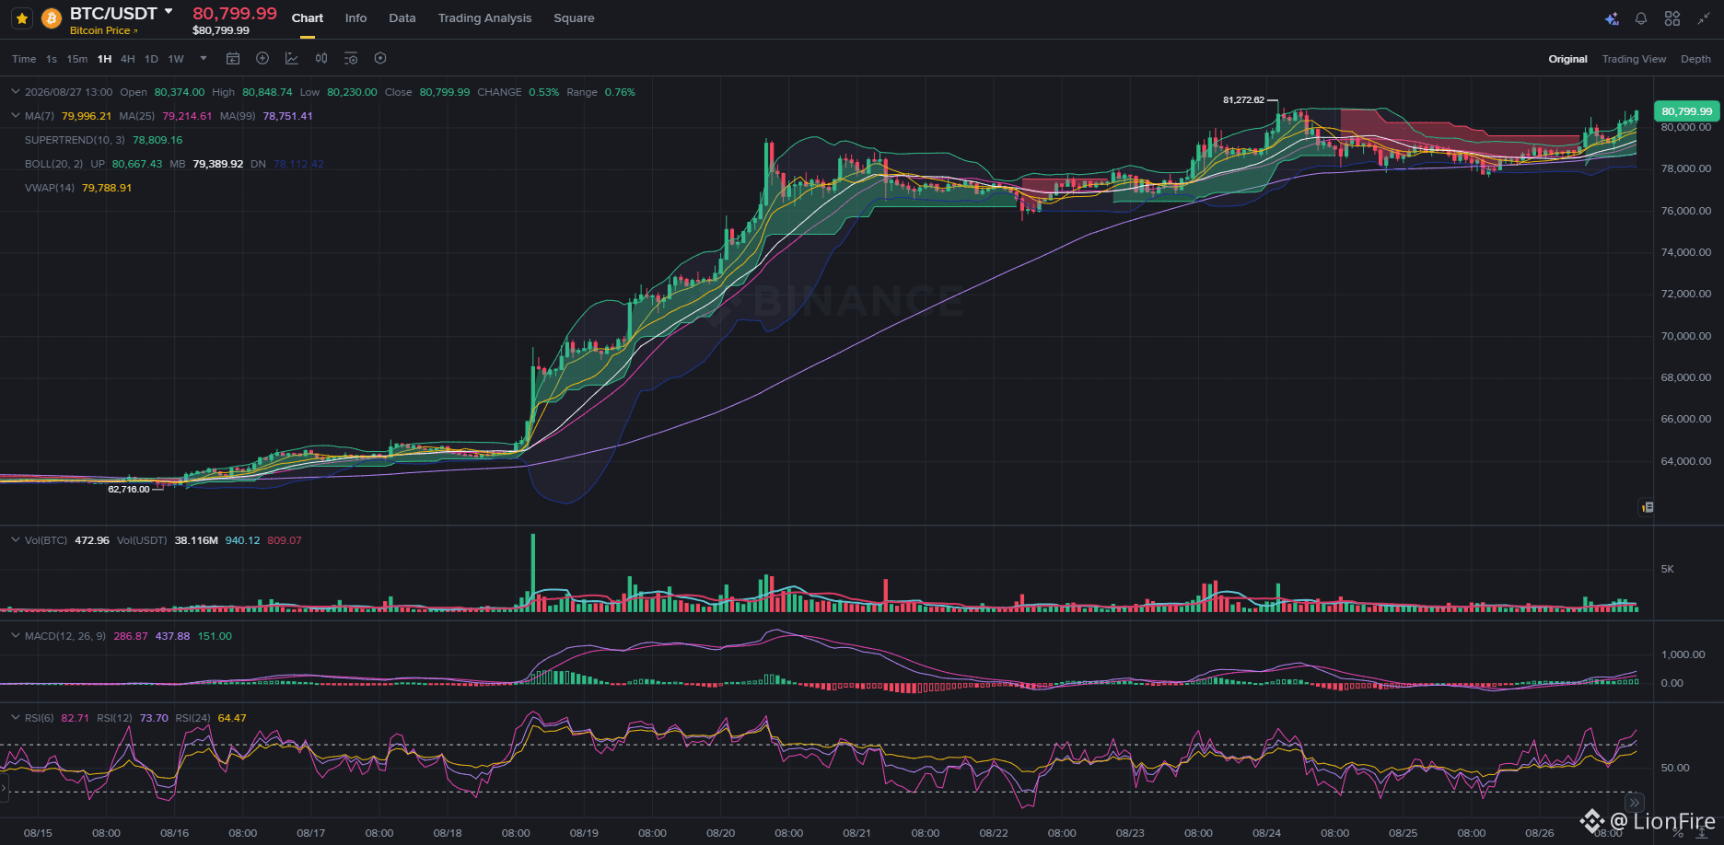
Task: Click the RSI(6) label
Action: (x=40, y=718)
